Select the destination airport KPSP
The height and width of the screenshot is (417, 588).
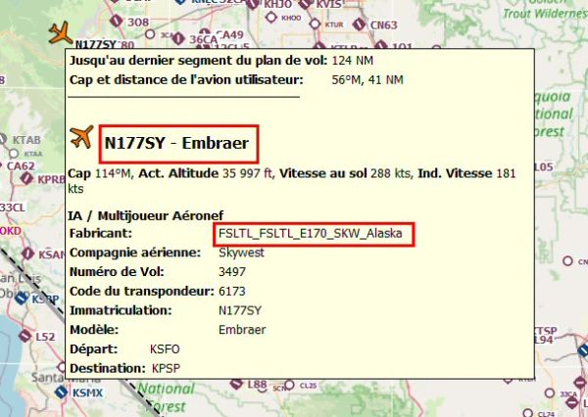(167, 369)
